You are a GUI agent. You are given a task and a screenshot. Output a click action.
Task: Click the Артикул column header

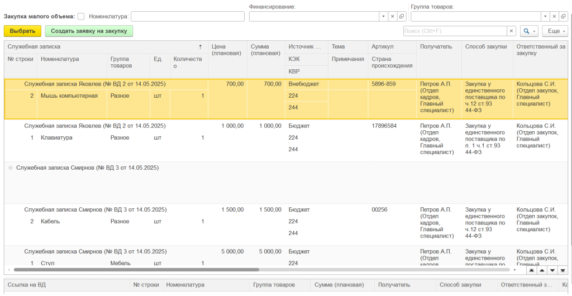(x=392, y=47)
